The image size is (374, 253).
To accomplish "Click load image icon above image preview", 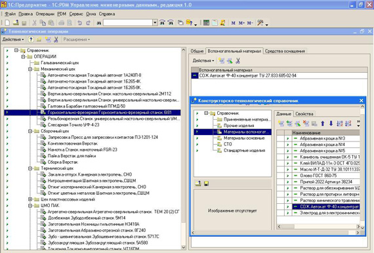I will (x=198, y=184).
